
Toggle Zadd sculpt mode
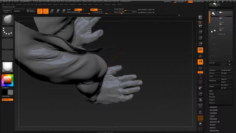[94, 10]
